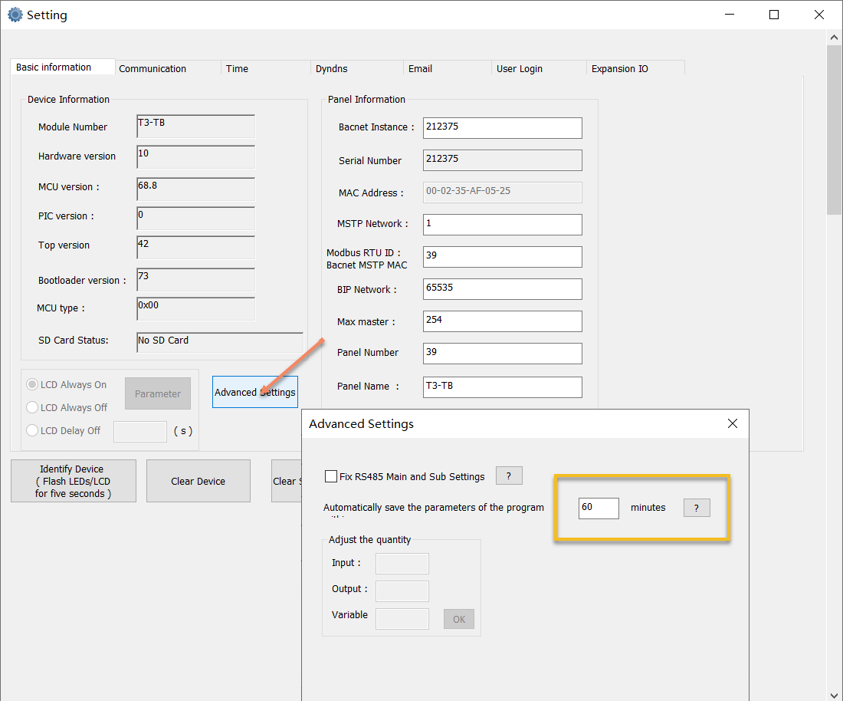
Task: Click the Bacnet Instance input field
Action: click(x=502, y=127)
